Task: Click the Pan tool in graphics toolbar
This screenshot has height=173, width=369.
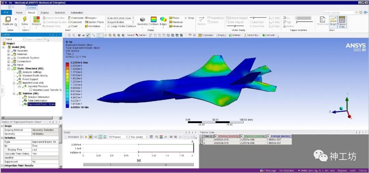Action: click(106, 35)
